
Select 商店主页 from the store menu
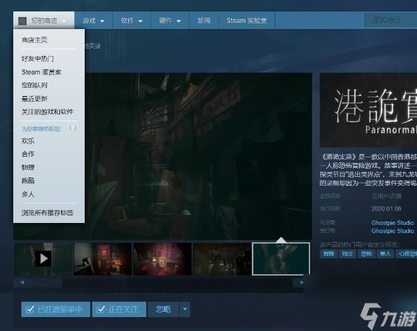34,40
